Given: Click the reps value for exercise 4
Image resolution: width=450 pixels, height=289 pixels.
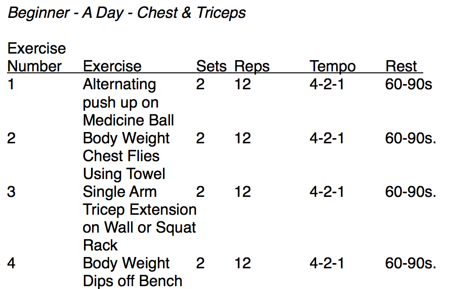Looking at the screenshot, I should (243, 263).
